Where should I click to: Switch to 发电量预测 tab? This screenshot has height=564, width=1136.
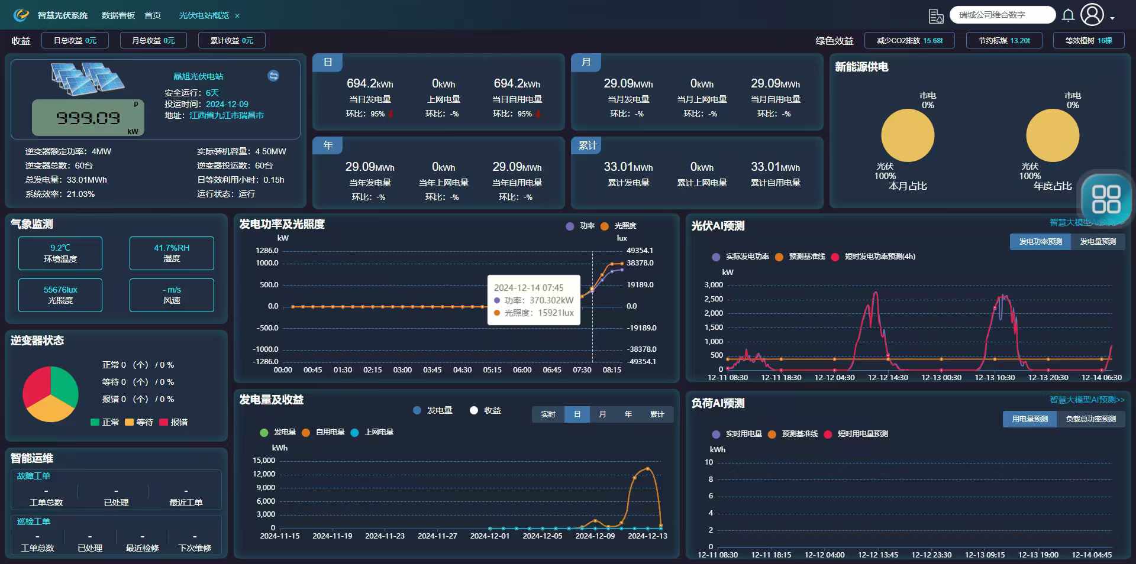1098,242
